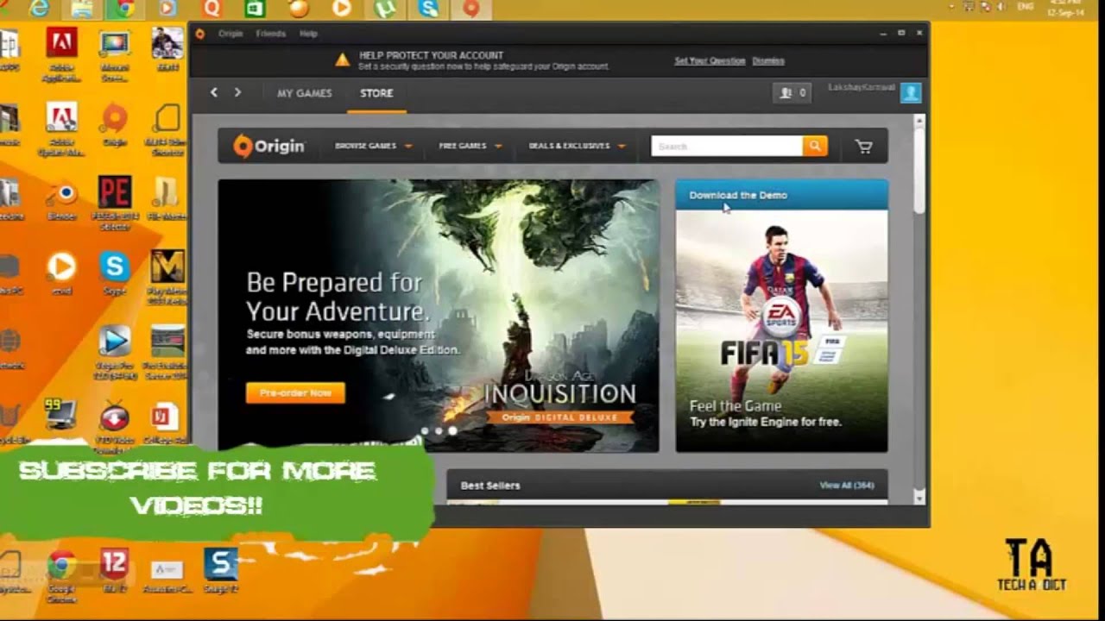
Task: Click the Origin icon in the title bar
Action: pyautogui.click(x=200, y=34)
